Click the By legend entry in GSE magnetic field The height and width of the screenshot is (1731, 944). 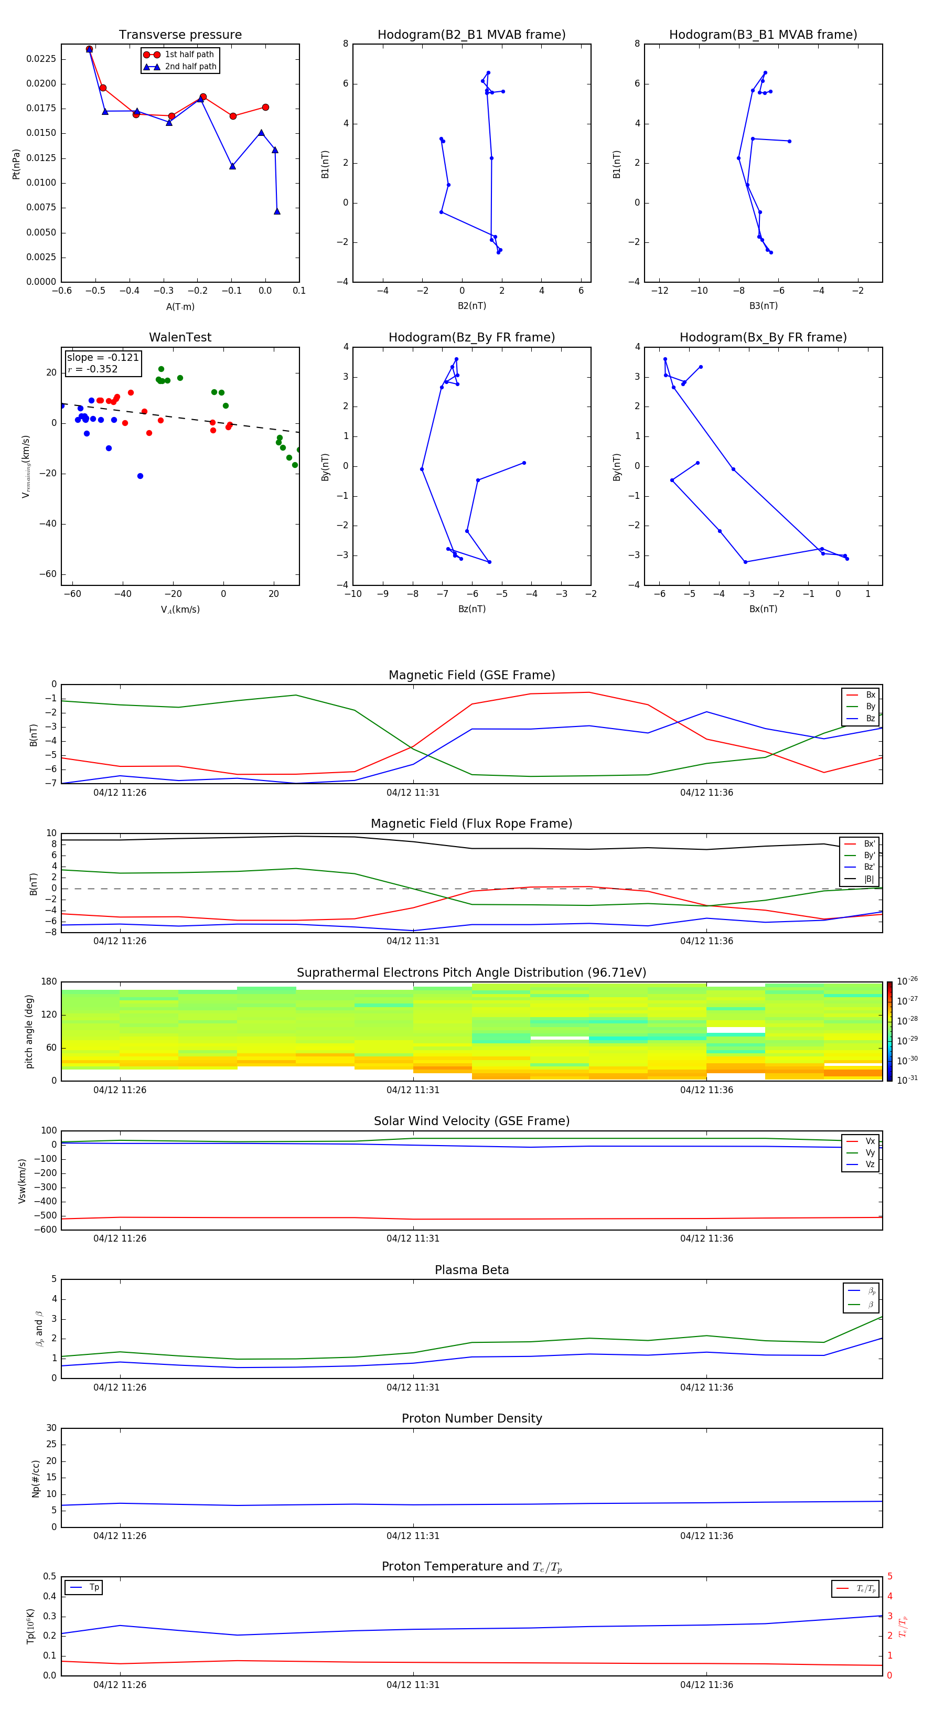coord(861,707)
